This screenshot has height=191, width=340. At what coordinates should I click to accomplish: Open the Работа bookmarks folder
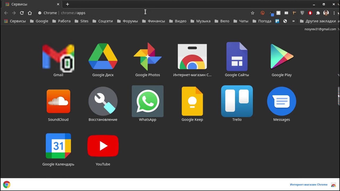[x=61, y=21]
